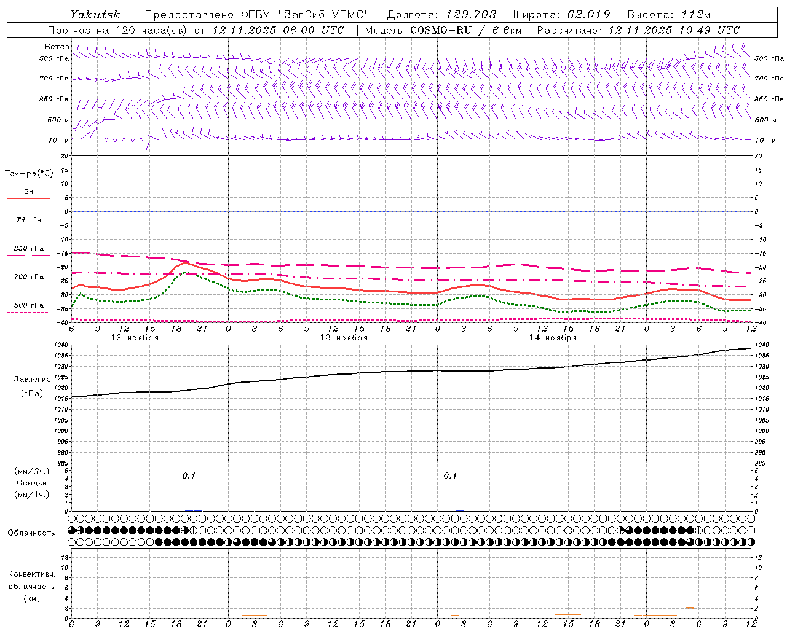Viewport: 787px width, 629px height.
Task: Click the (гПа) pressure unit label
Action: (32, 393)
